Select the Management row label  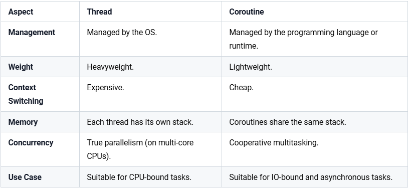click(x=32, y=33)
